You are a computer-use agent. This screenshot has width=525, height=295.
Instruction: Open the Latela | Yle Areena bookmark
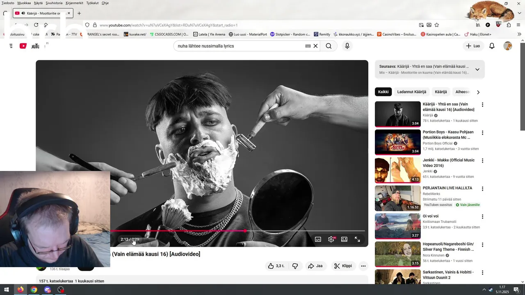[209, 34]
